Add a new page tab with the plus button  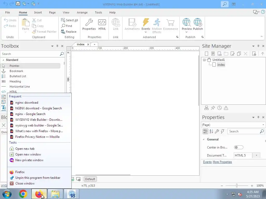(x=95, y=44)
